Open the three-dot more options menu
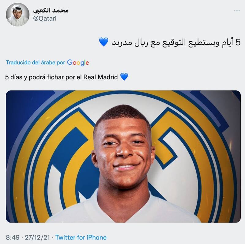This screenshot has width=245, height=244. (x=237, y=11)
